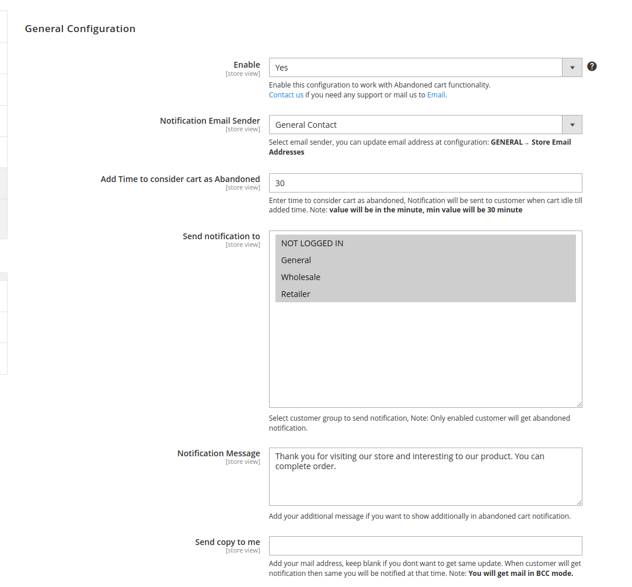The height and width of the screenshot is (587, 632).
Task: Select Wholesale customer group option
Action: pos(425,277)
